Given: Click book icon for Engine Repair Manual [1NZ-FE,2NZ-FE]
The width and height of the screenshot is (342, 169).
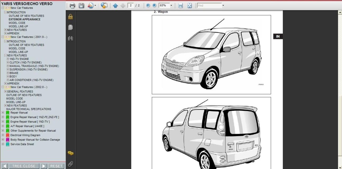Looking at the screenshot, I should [x=8, y=117].
